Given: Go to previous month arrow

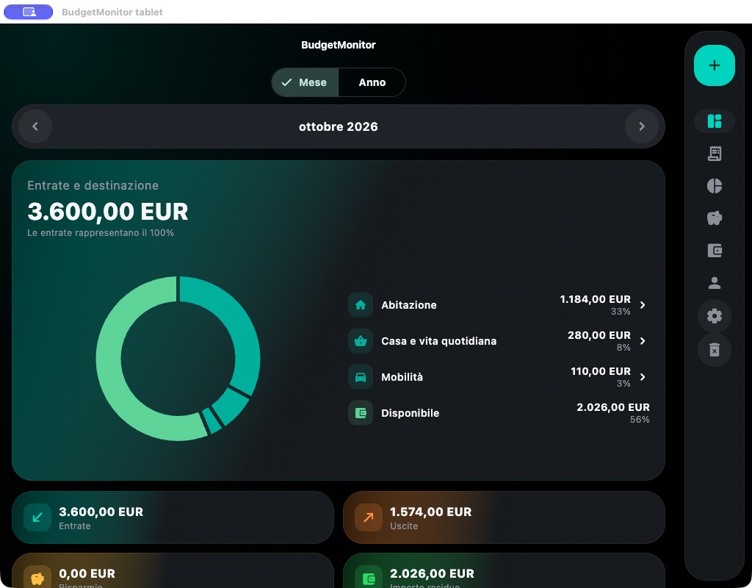Looking at the screenshot, I should click(x=35, y=126).
